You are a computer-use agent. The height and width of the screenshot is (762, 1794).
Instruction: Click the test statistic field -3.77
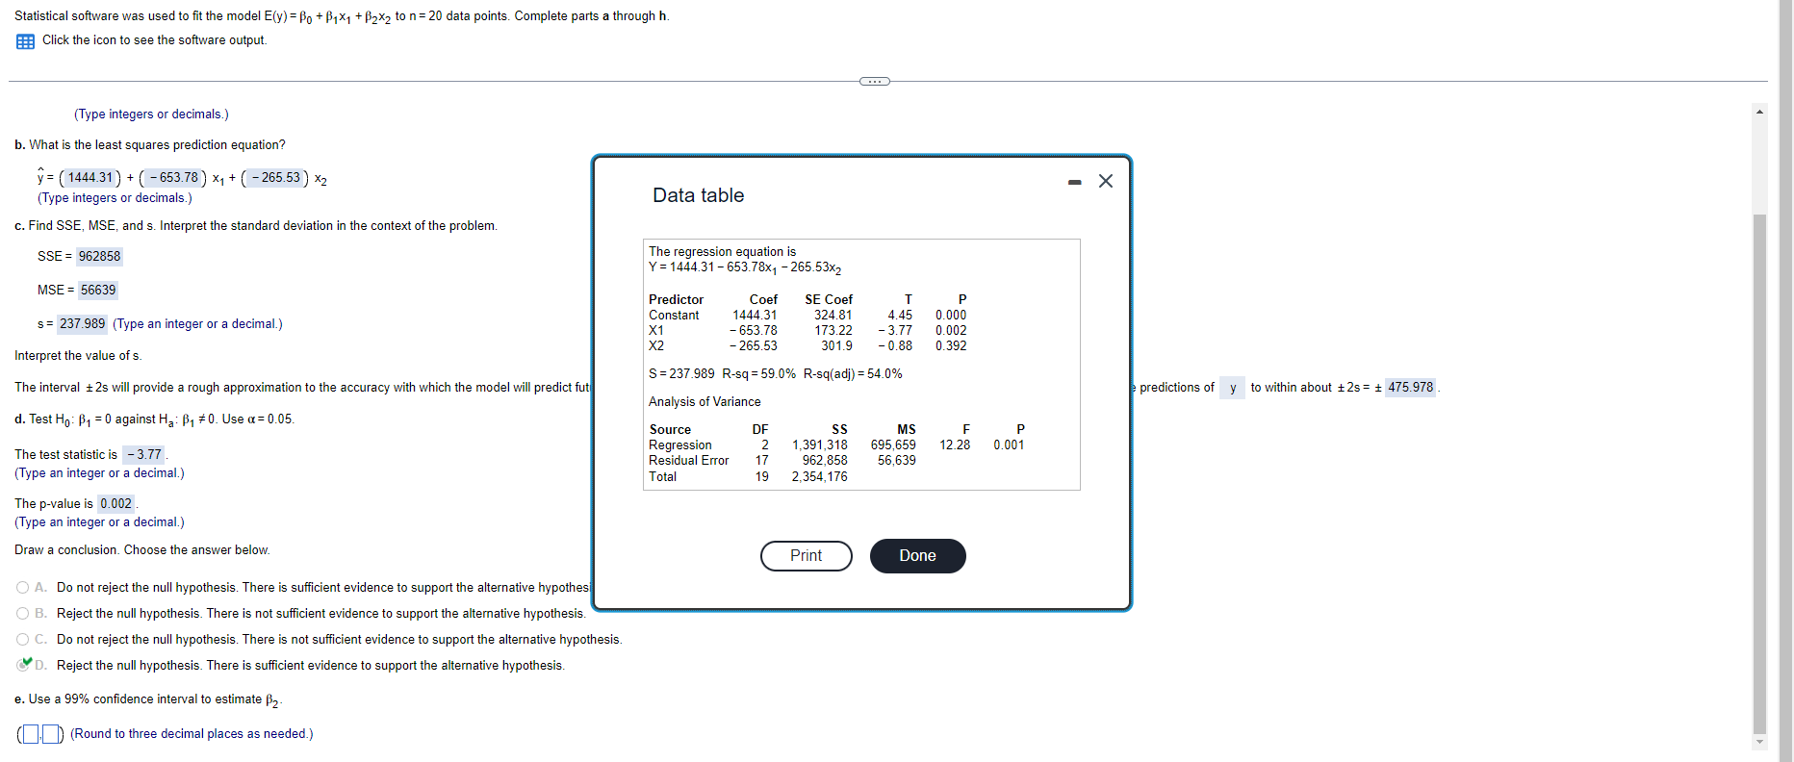point(144,455)
